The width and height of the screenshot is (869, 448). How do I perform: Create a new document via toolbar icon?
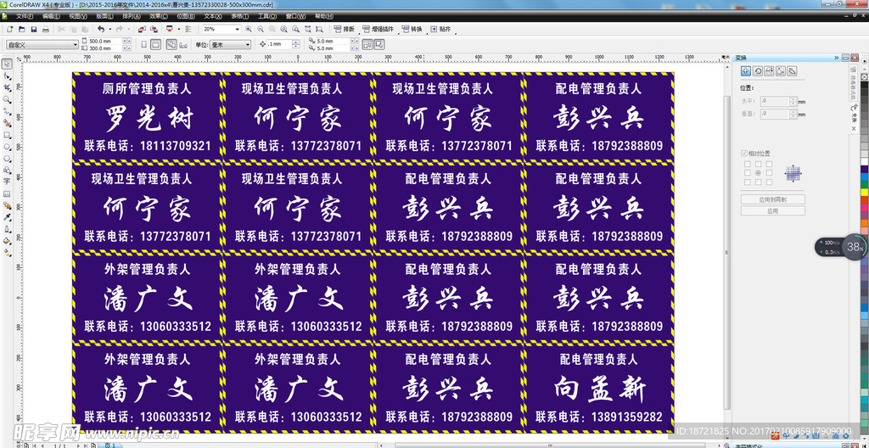point(9,29)
